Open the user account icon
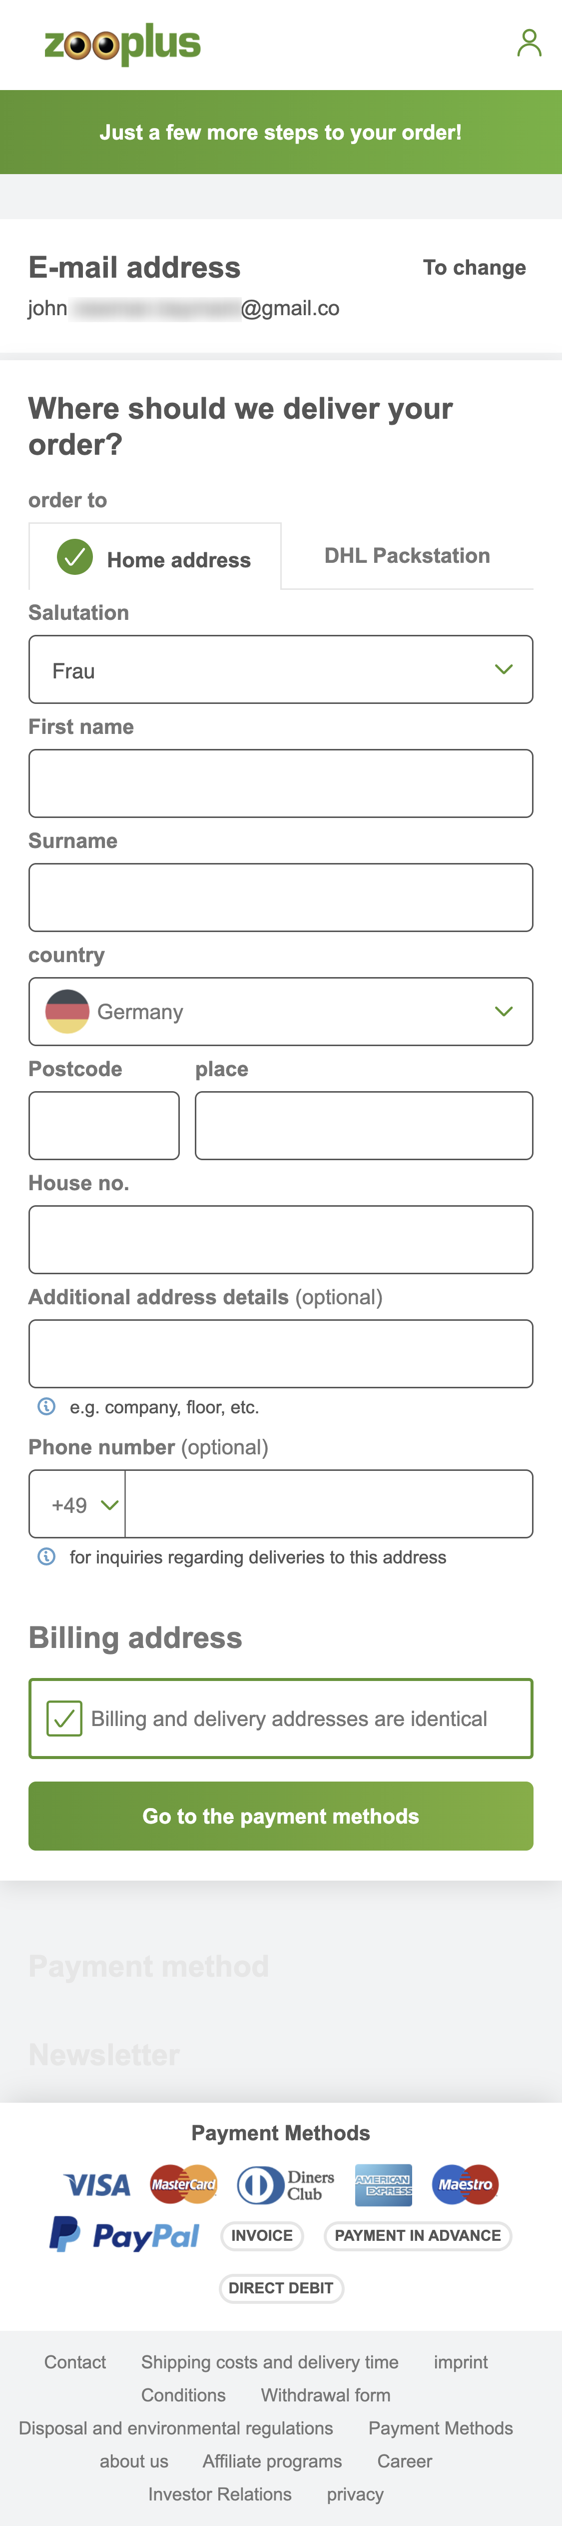The image size is (562, 2526). (530, 43)
